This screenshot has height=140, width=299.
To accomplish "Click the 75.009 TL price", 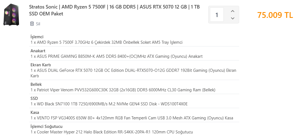I will (x=275, y=15).
